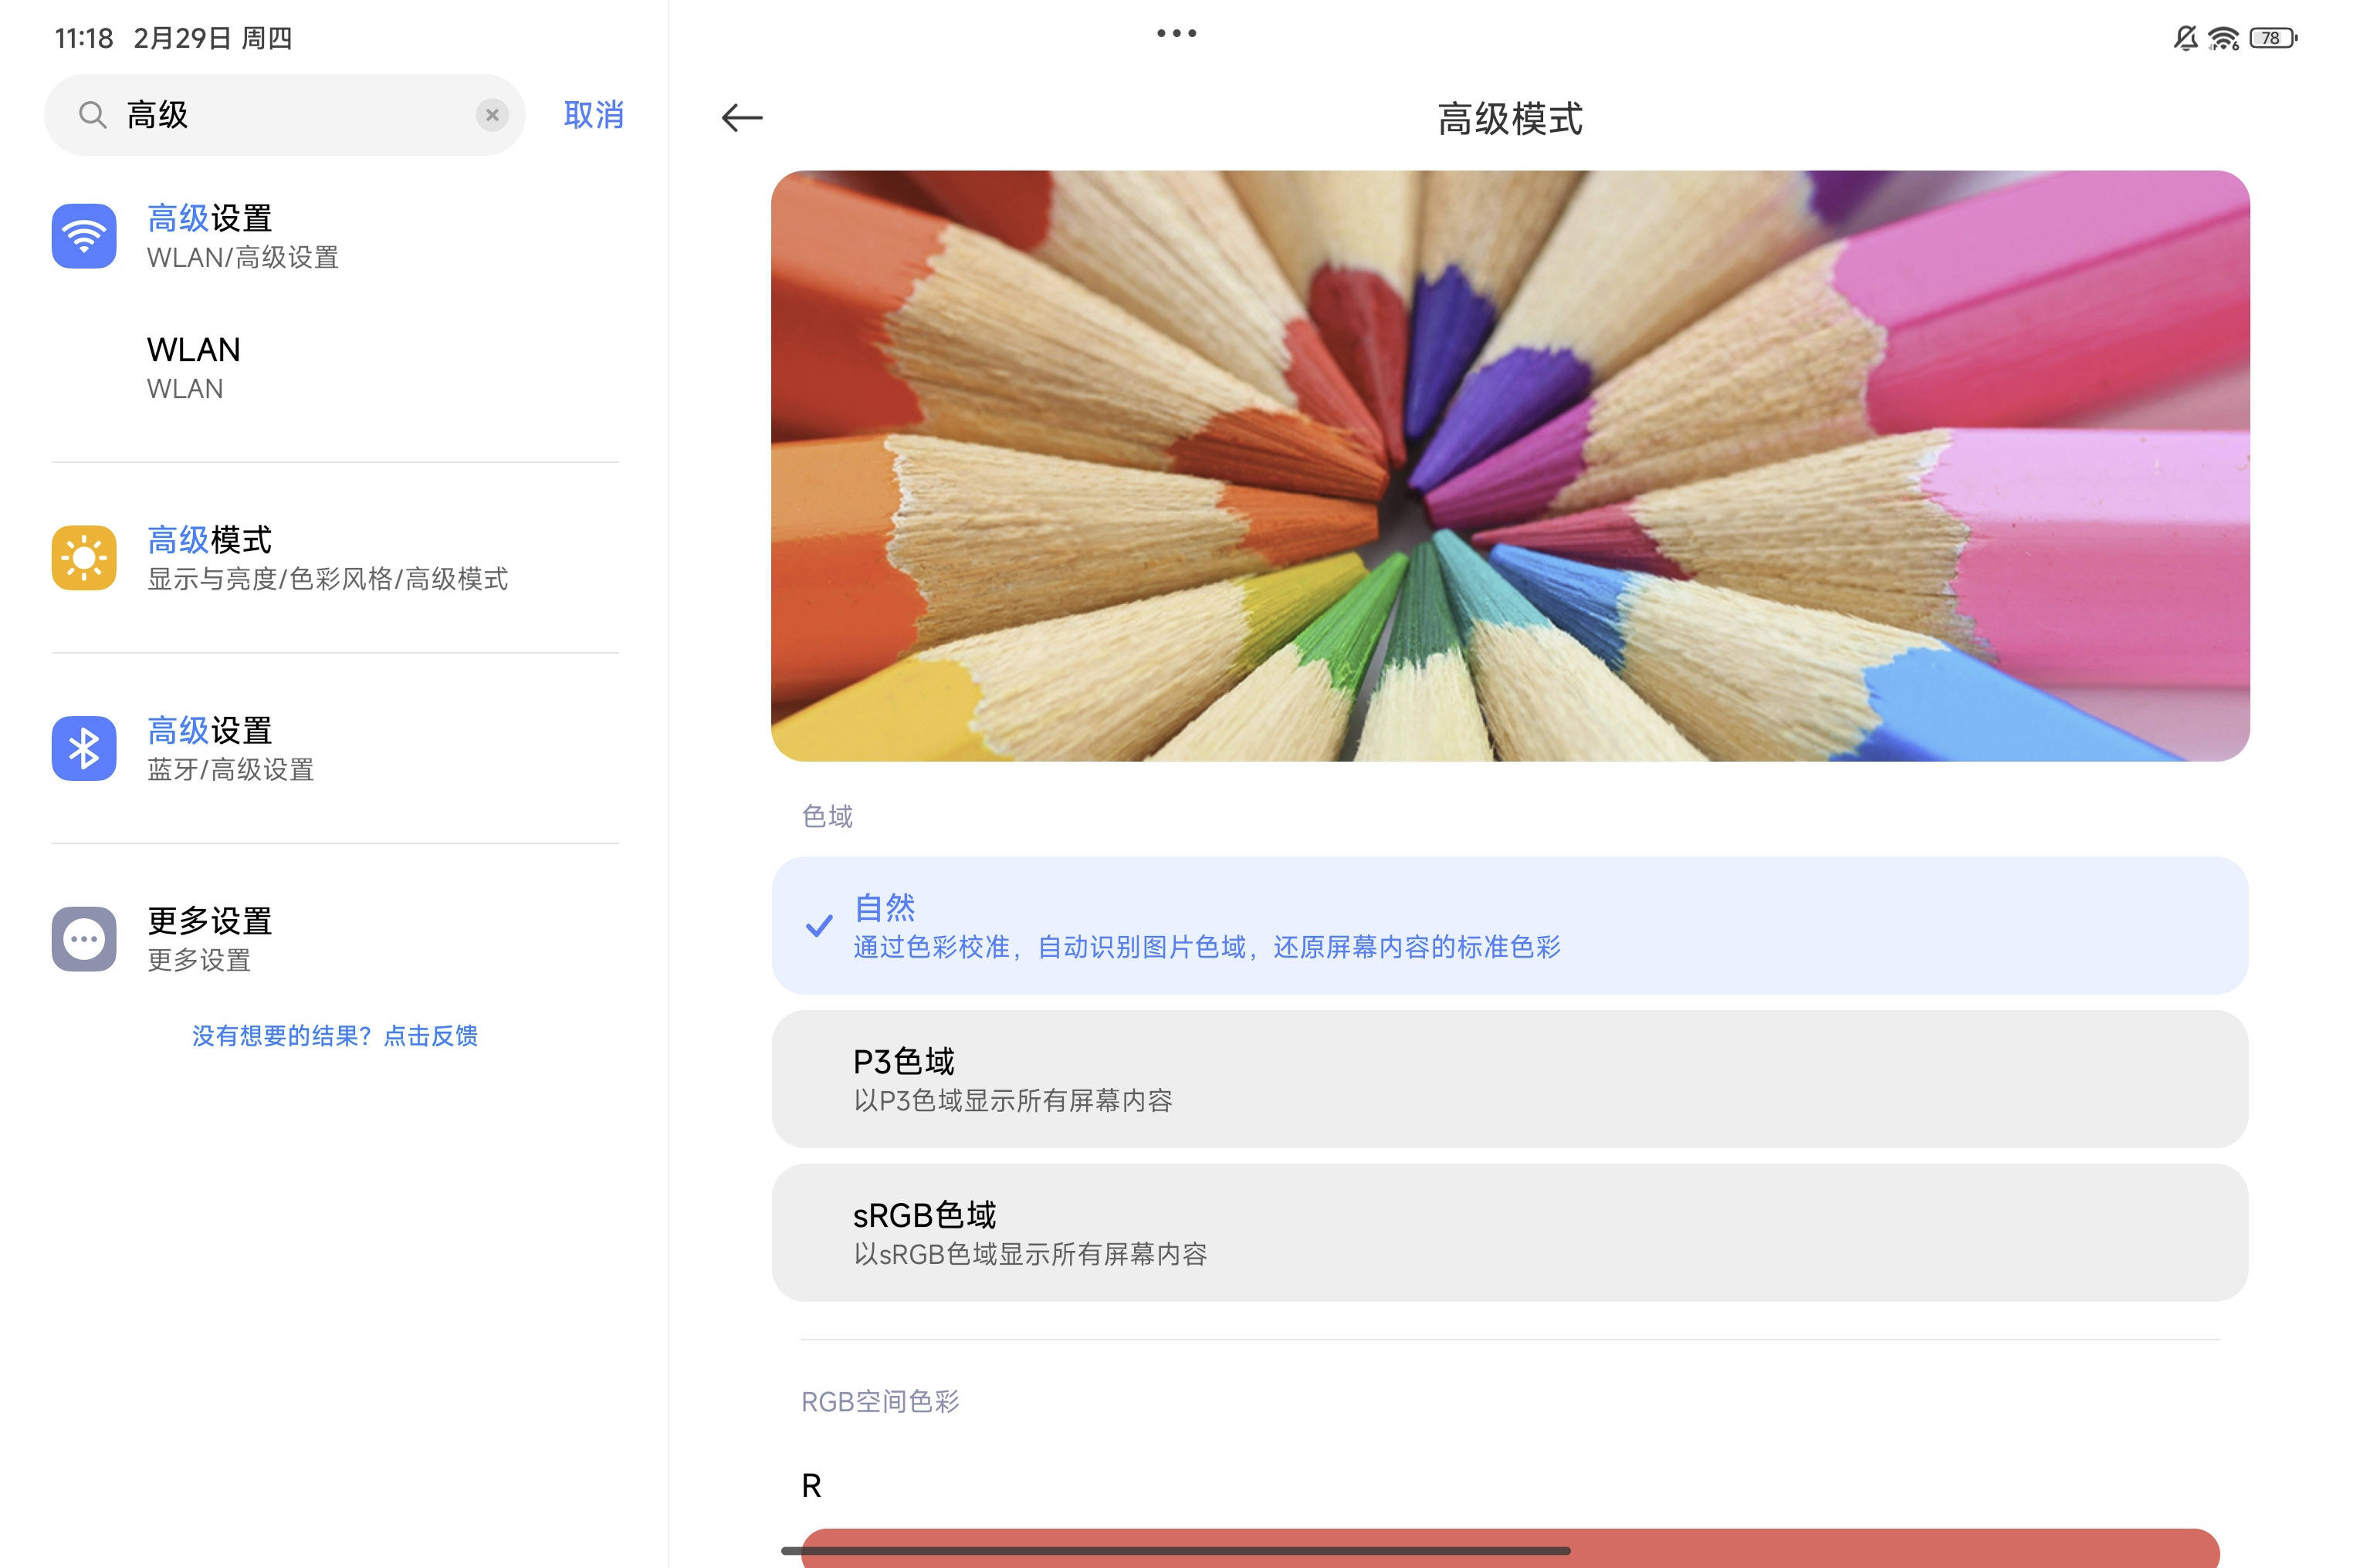
Task: Tap the battery indicator in status bar
Action: 2272,38
